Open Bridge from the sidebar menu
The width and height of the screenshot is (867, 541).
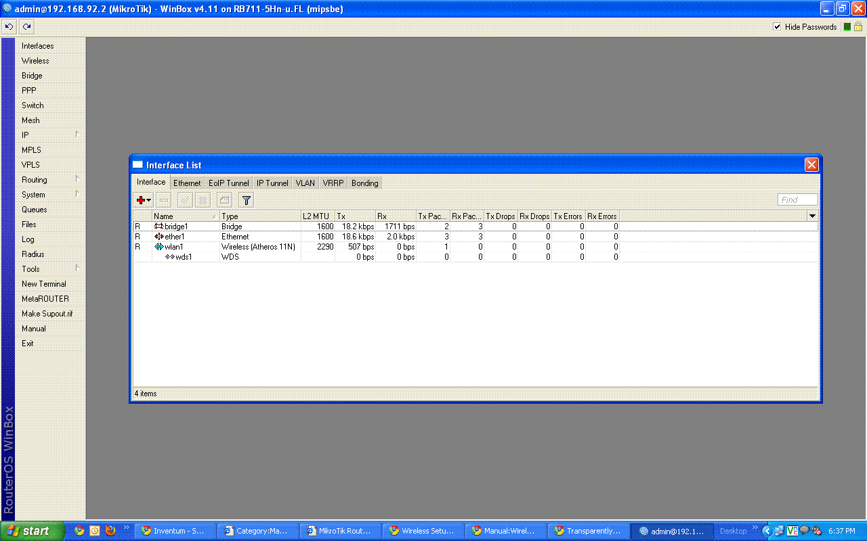pyautogui.click(x=51, y=76)
